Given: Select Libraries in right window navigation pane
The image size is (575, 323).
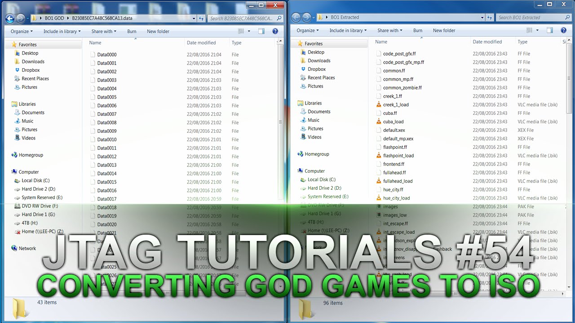Looking at the screenshot, I should [x=313, y=103].
